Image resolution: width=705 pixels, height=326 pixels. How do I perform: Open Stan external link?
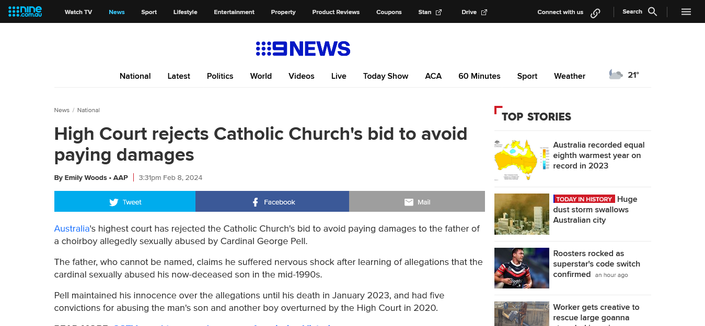pyautogui.click(x=430, y=12)
